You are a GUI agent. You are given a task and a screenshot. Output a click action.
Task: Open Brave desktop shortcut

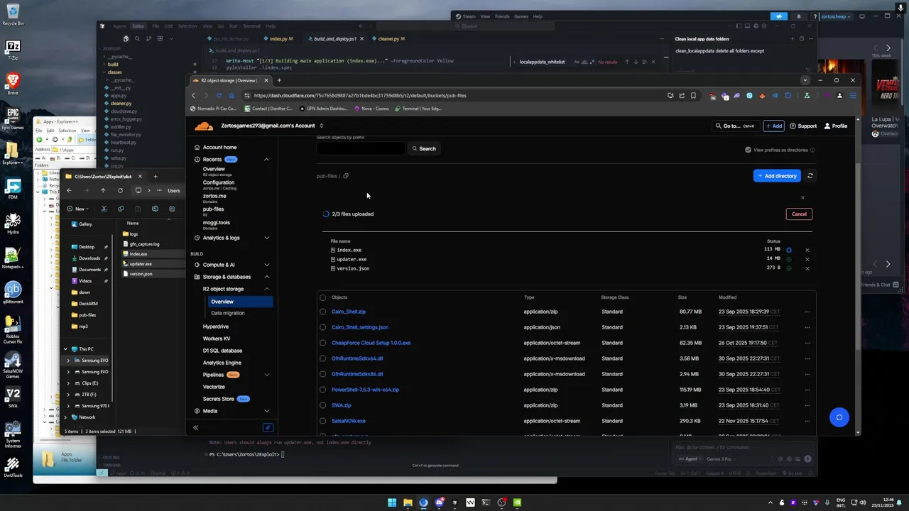tap(13, 84)
